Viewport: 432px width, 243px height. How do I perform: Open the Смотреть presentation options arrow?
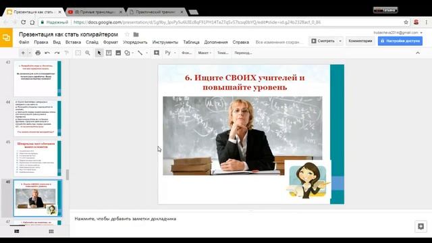[x=340, y=40]
